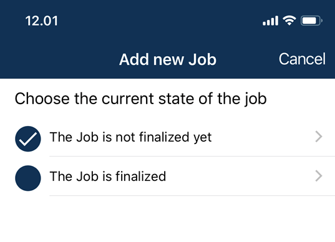Tap the white checkmark inside first circle
335x242 pixels.
[x=28, y=139]
